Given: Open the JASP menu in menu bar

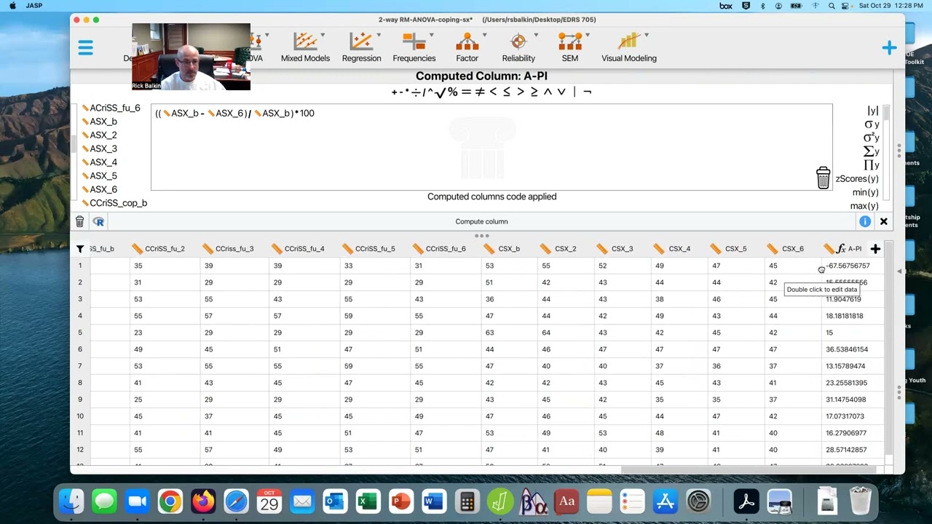Looking at the screenshot, I should click(x=33, y=5).
